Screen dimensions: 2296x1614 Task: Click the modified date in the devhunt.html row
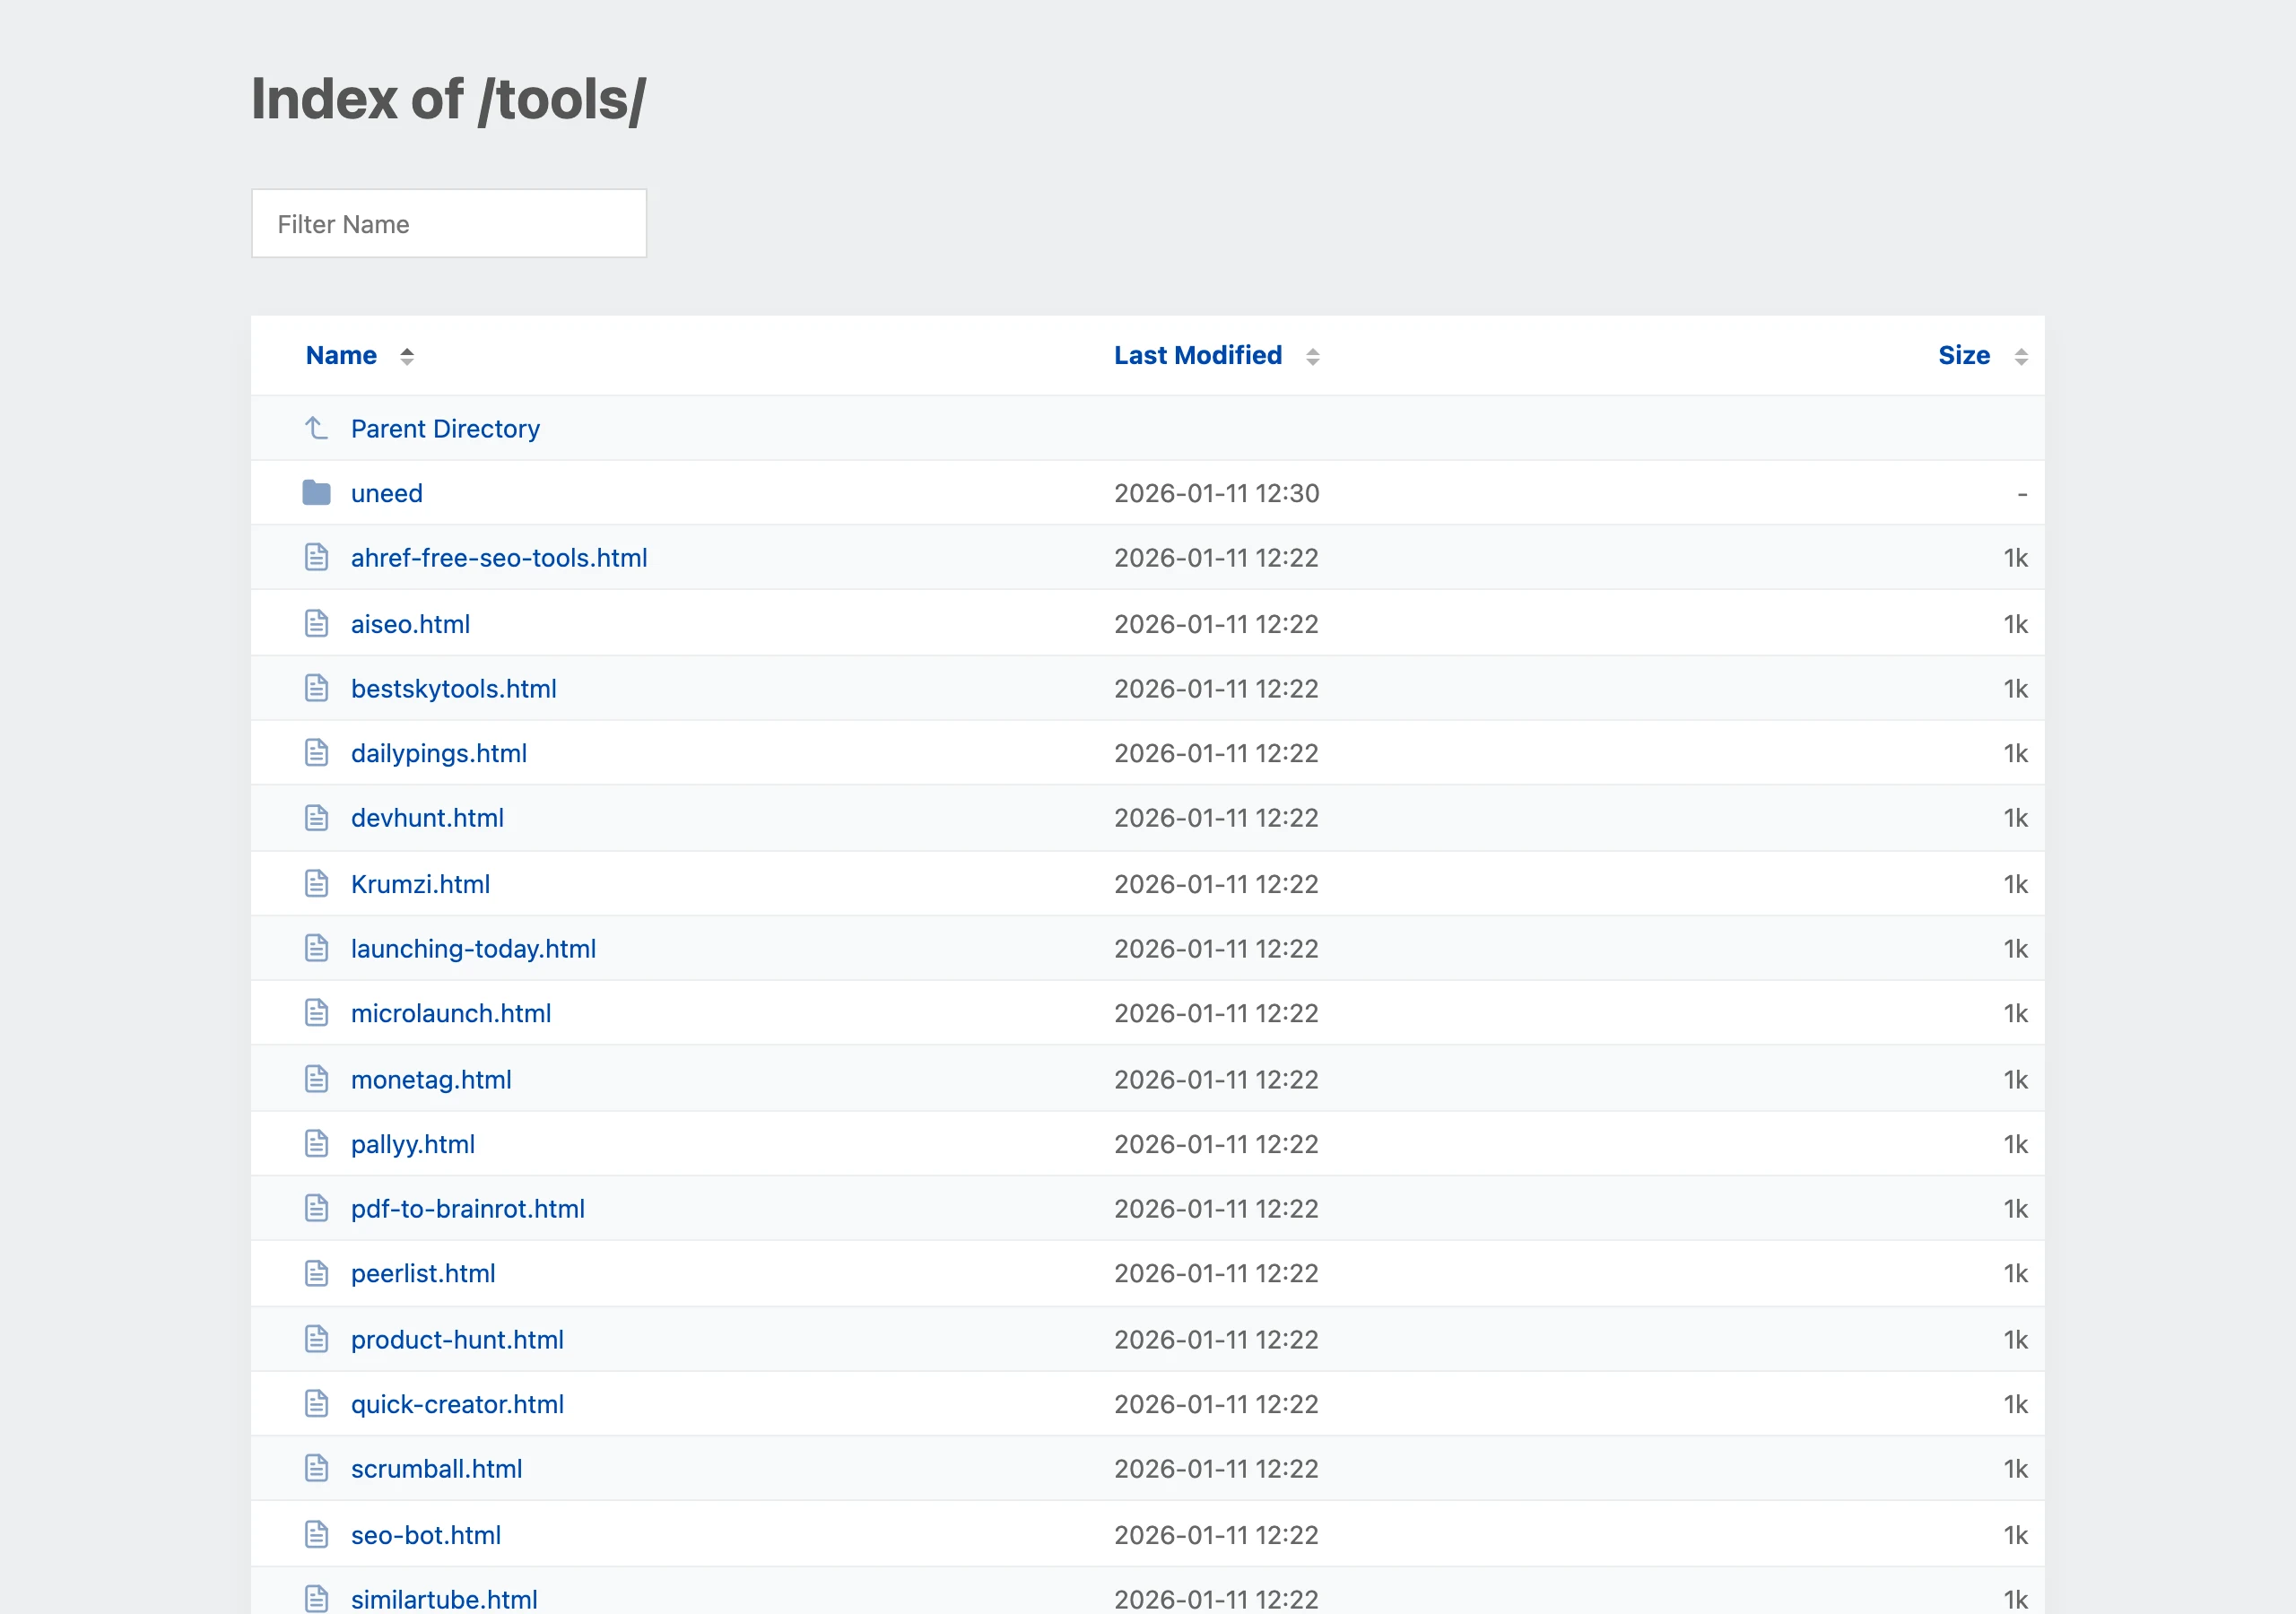(x=1216, y=818)
